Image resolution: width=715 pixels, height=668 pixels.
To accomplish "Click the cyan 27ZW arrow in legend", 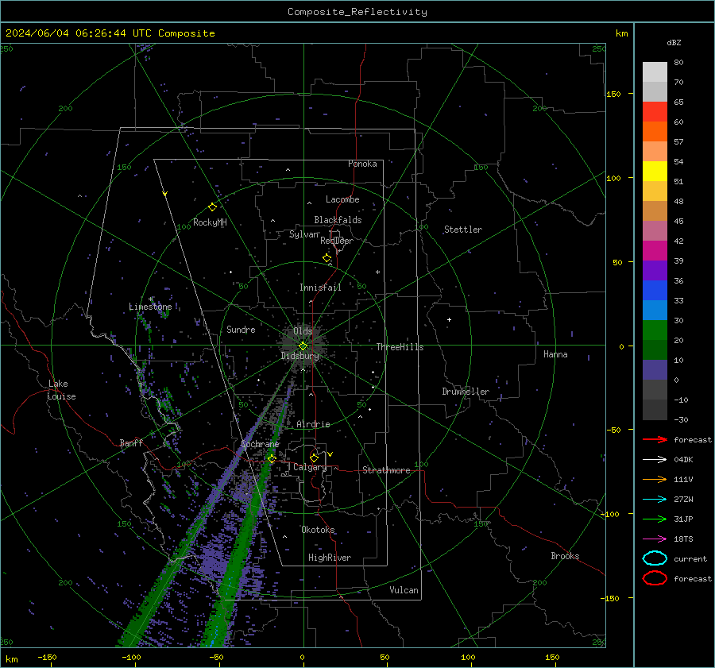I will point(655,500).
